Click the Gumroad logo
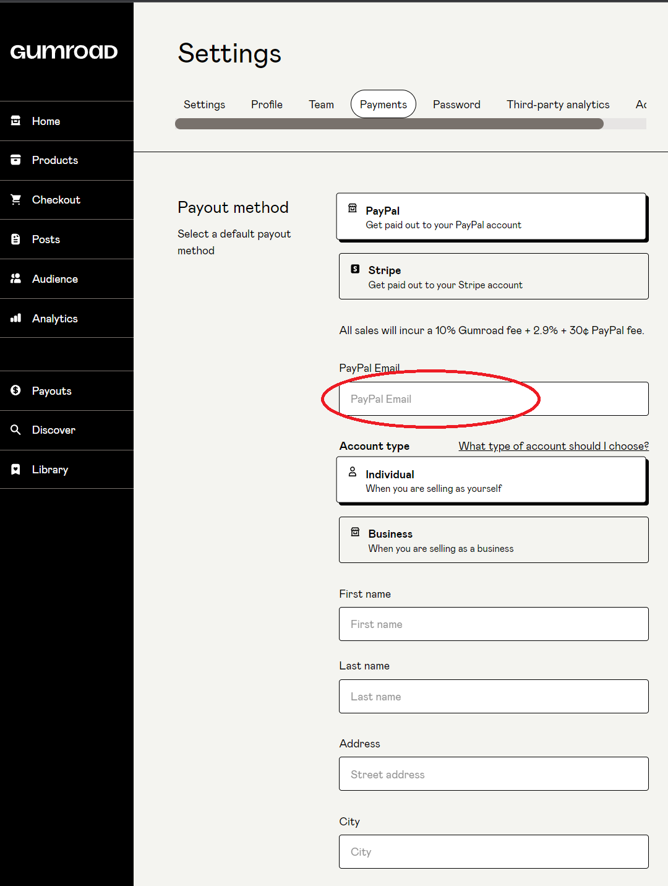The width and height of the screenshot is (668, 886). [64, 52]
